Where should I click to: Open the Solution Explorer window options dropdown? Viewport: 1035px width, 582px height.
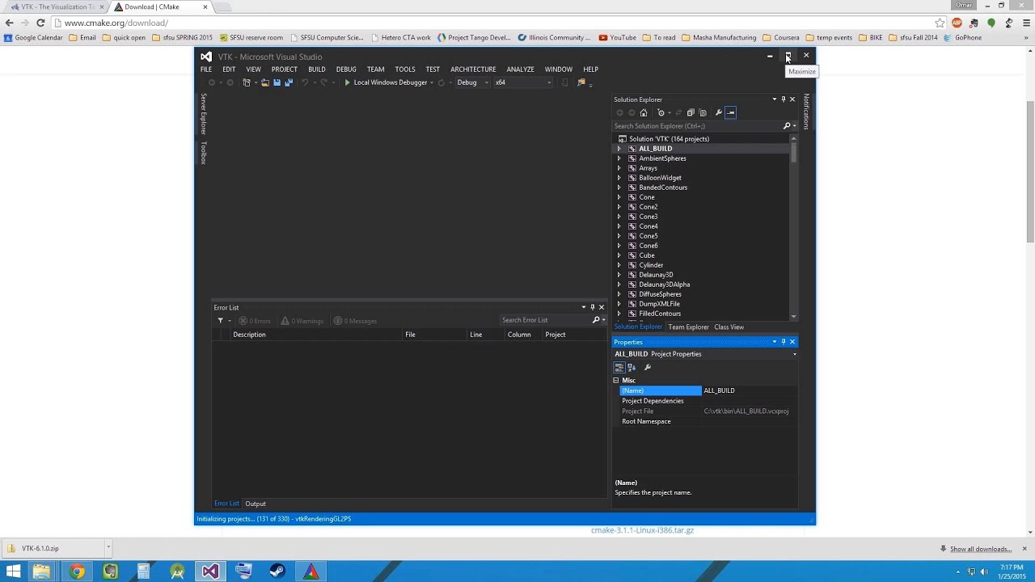click(x=774, y=99)
